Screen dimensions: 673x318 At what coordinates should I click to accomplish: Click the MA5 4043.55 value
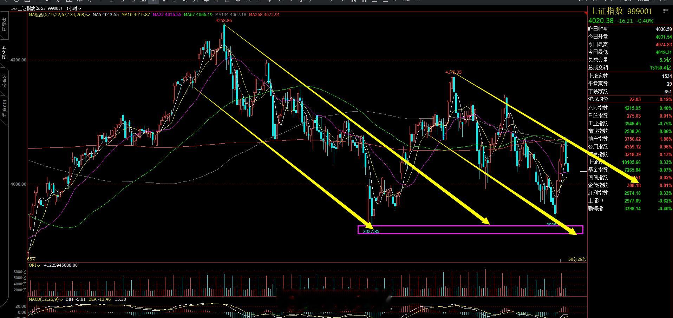pyautogui.click(x=106, y=15)
